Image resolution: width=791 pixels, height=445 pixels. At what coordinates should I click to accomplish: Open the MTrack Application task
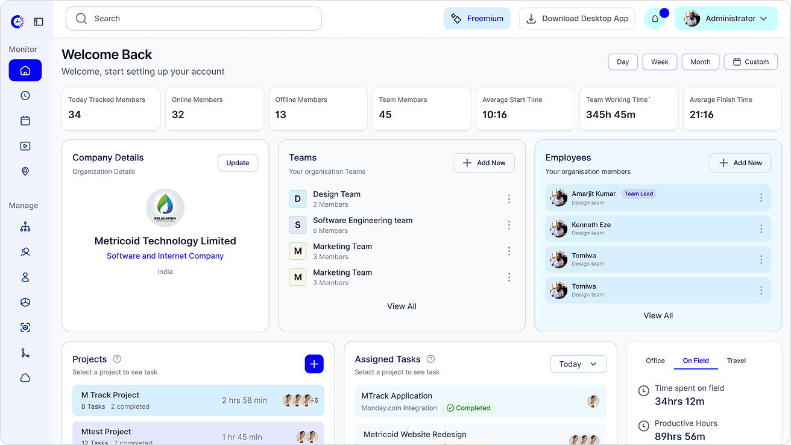pos(481,402)
